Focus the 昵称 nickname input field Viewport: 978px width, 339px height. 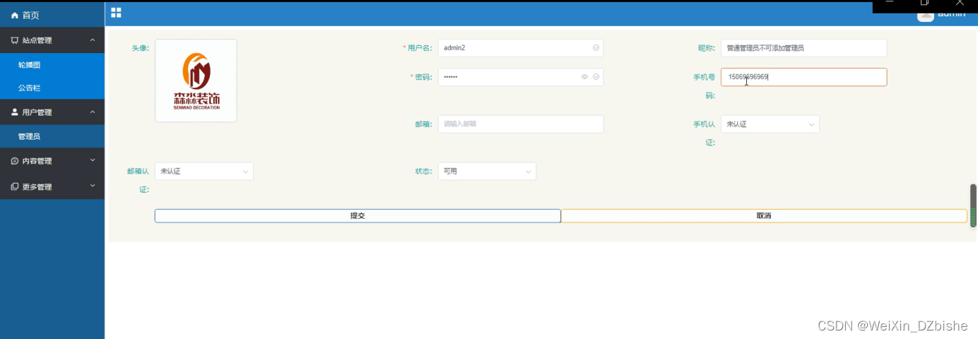pyautogui.click(x=804, y=48)
